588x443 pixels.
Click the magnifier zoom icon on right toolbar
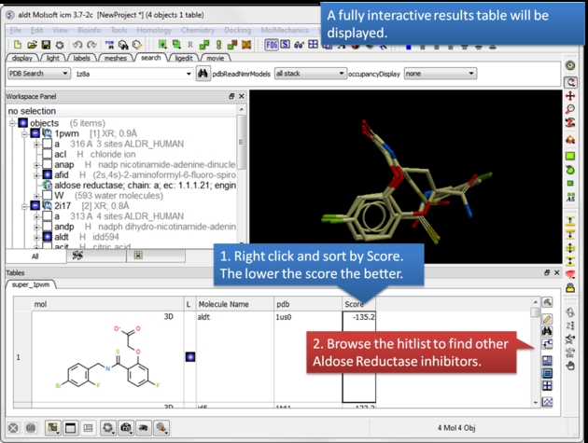coord(570,109)
